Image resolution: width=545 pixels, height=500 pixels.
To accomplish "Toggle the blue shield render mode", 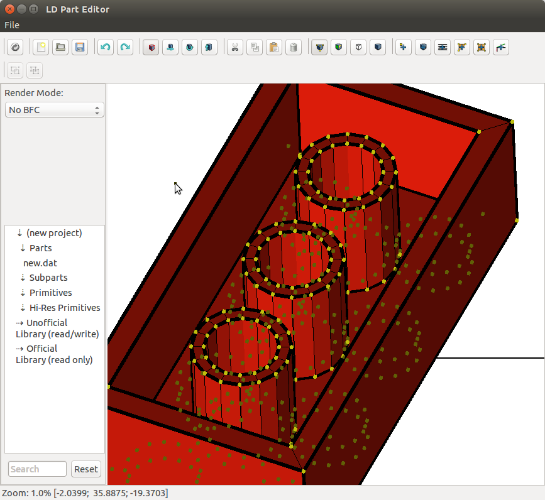I will point(378,47).
